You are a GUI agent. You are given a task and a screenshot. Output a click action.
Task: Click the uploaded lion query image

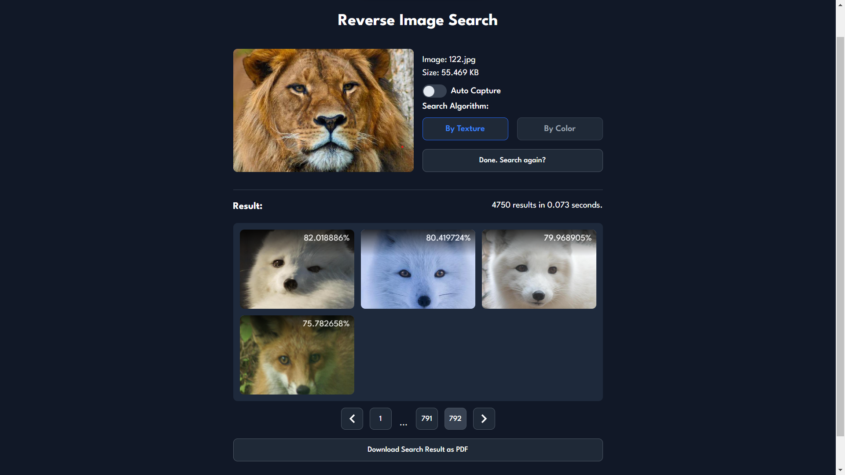[x=323, y=110]
